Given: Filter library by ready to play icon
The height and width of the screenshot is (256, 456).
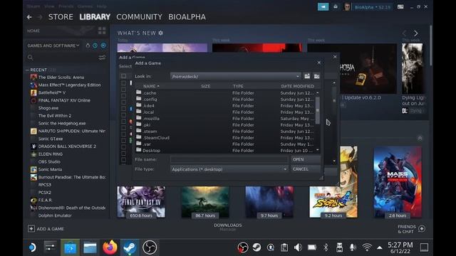Looking at the screenshot, I should [103, 46].
